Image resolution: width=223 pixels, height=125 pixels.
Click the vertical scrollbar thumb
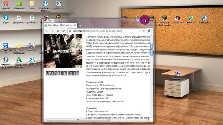[152, 49]
